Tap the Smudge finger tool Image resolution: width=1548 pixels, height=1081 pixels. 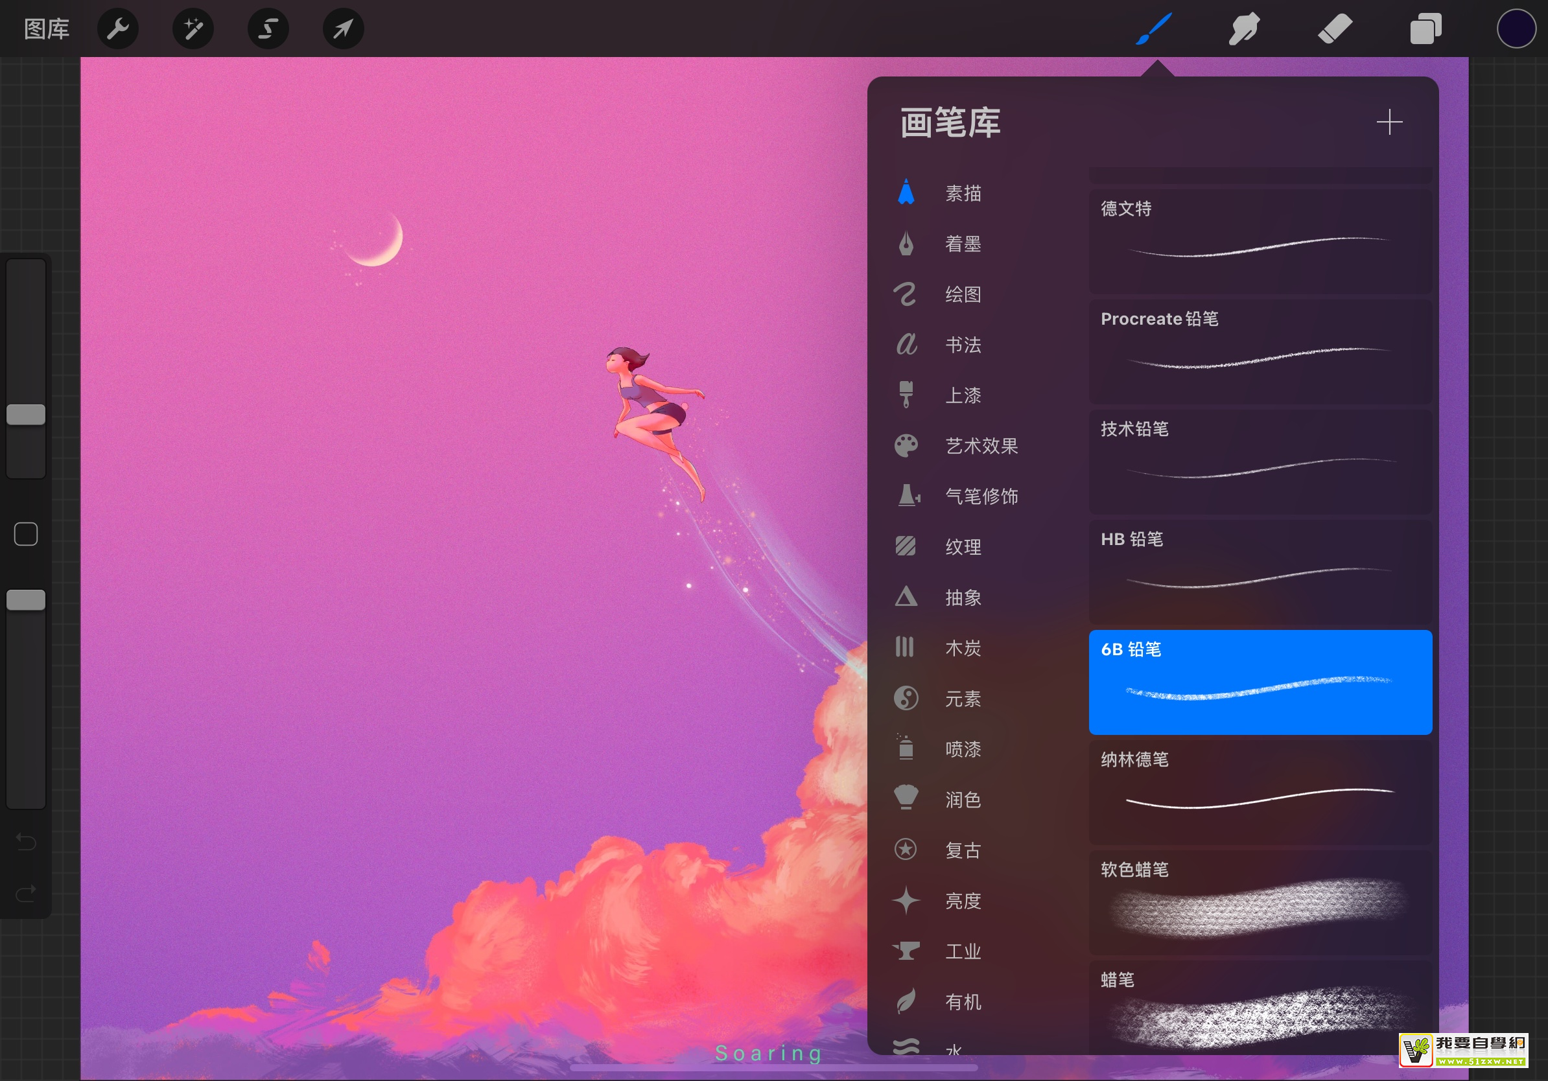tap(1244, 29)
